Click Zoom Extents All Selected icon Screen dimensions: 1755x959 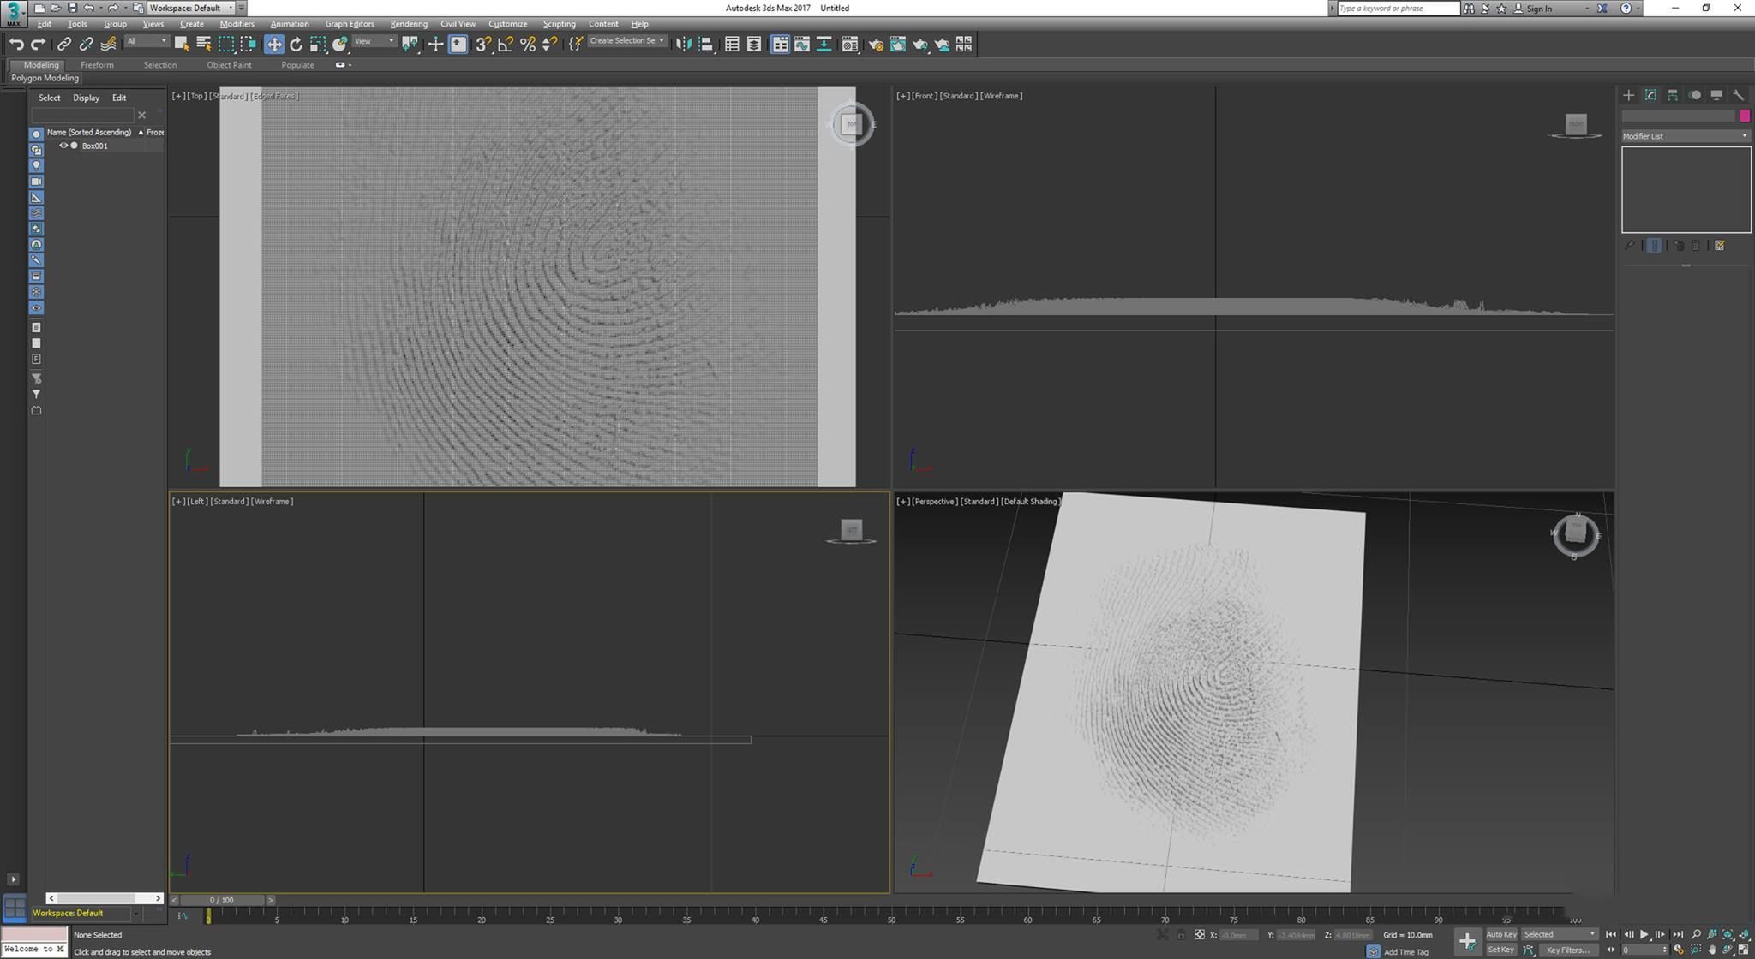1744,934
